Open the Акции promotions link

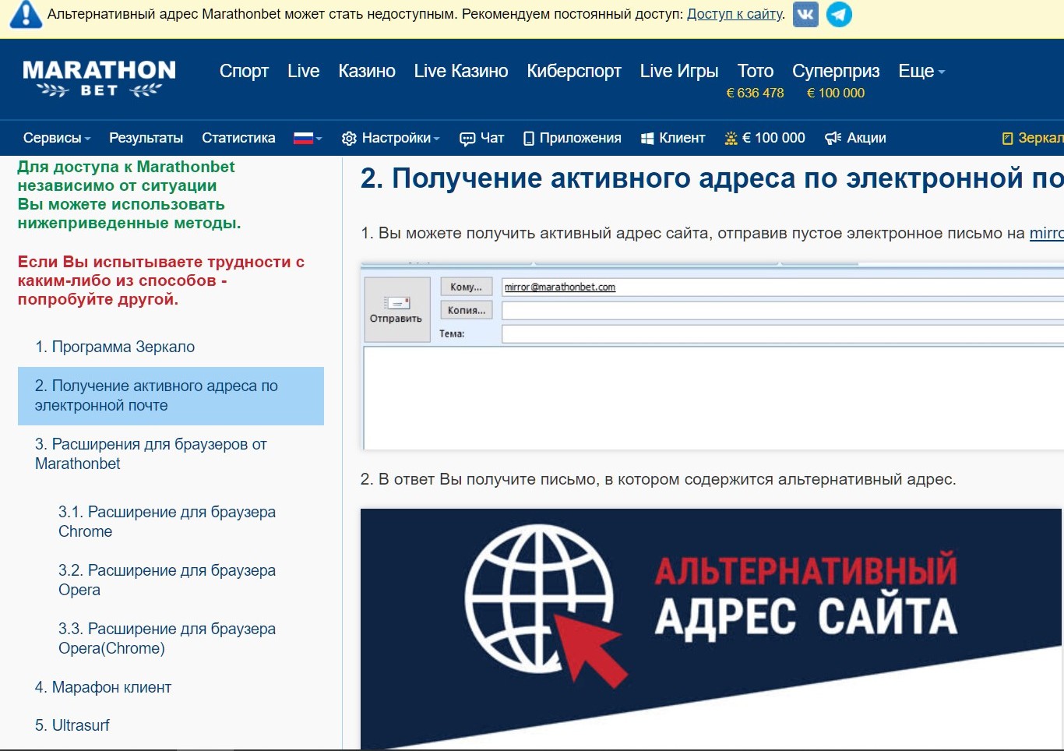866,138
